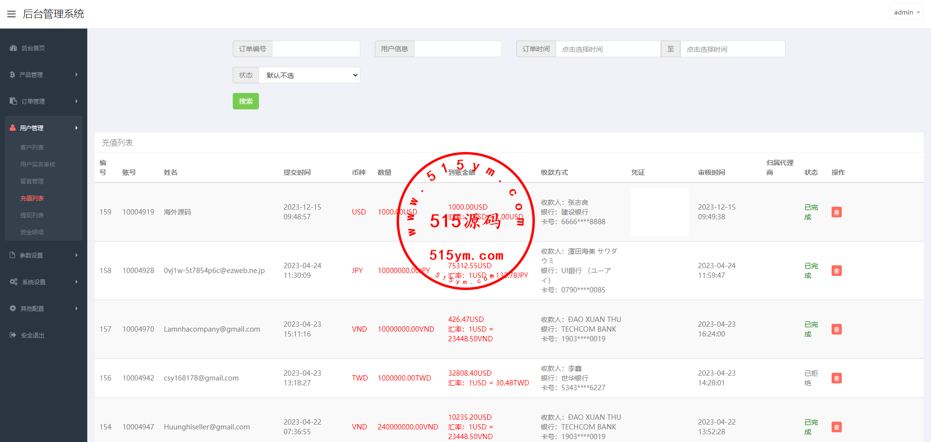
Task: Click the 安全退出 logout icon
Action: pos(13,335)
